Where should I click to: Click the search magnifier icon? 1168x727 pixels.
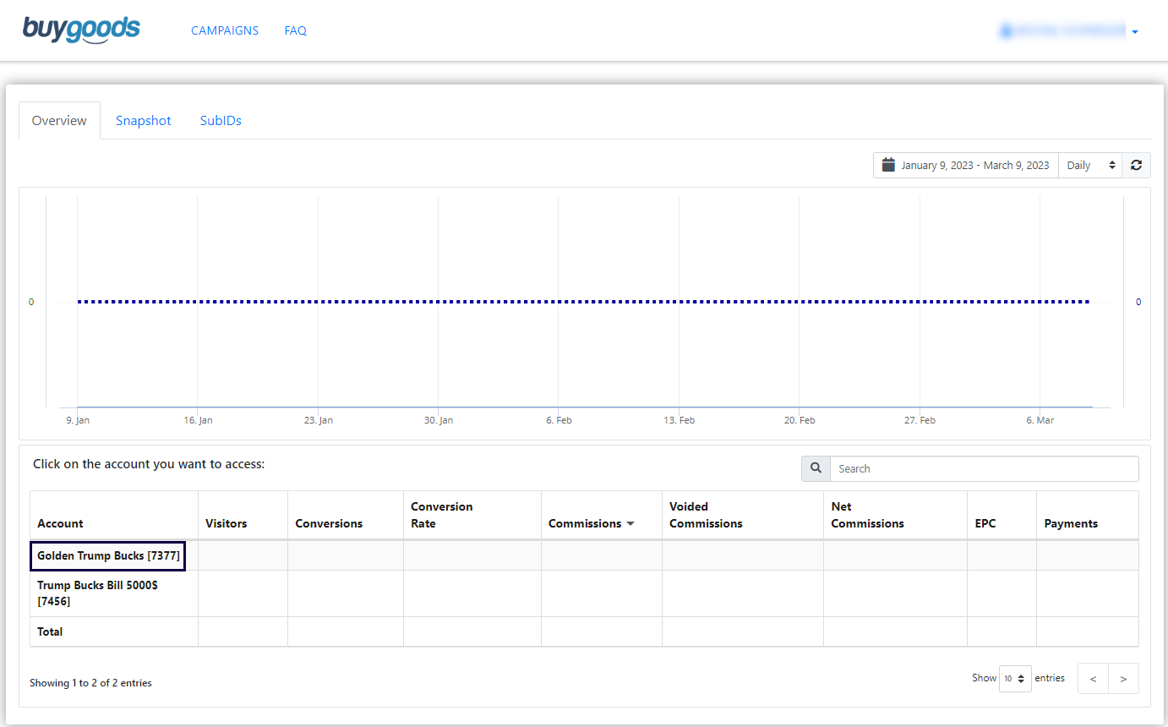tap(816, 468)
